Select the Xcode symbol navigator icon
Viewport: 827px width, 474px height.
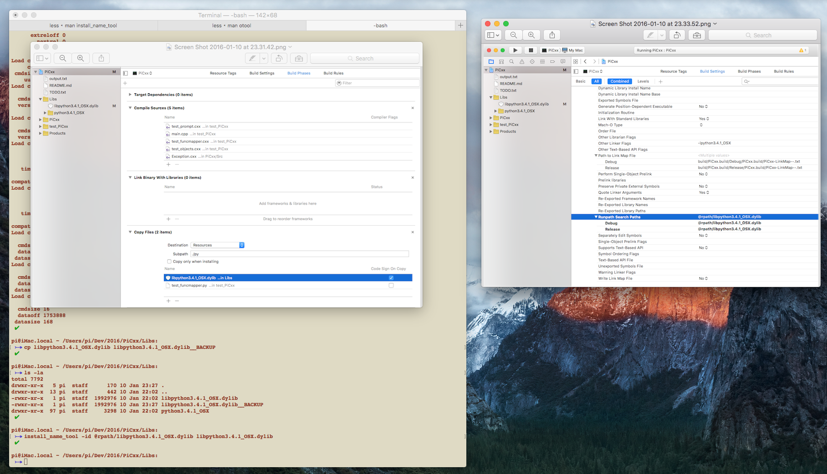click(x=501, y=61)
